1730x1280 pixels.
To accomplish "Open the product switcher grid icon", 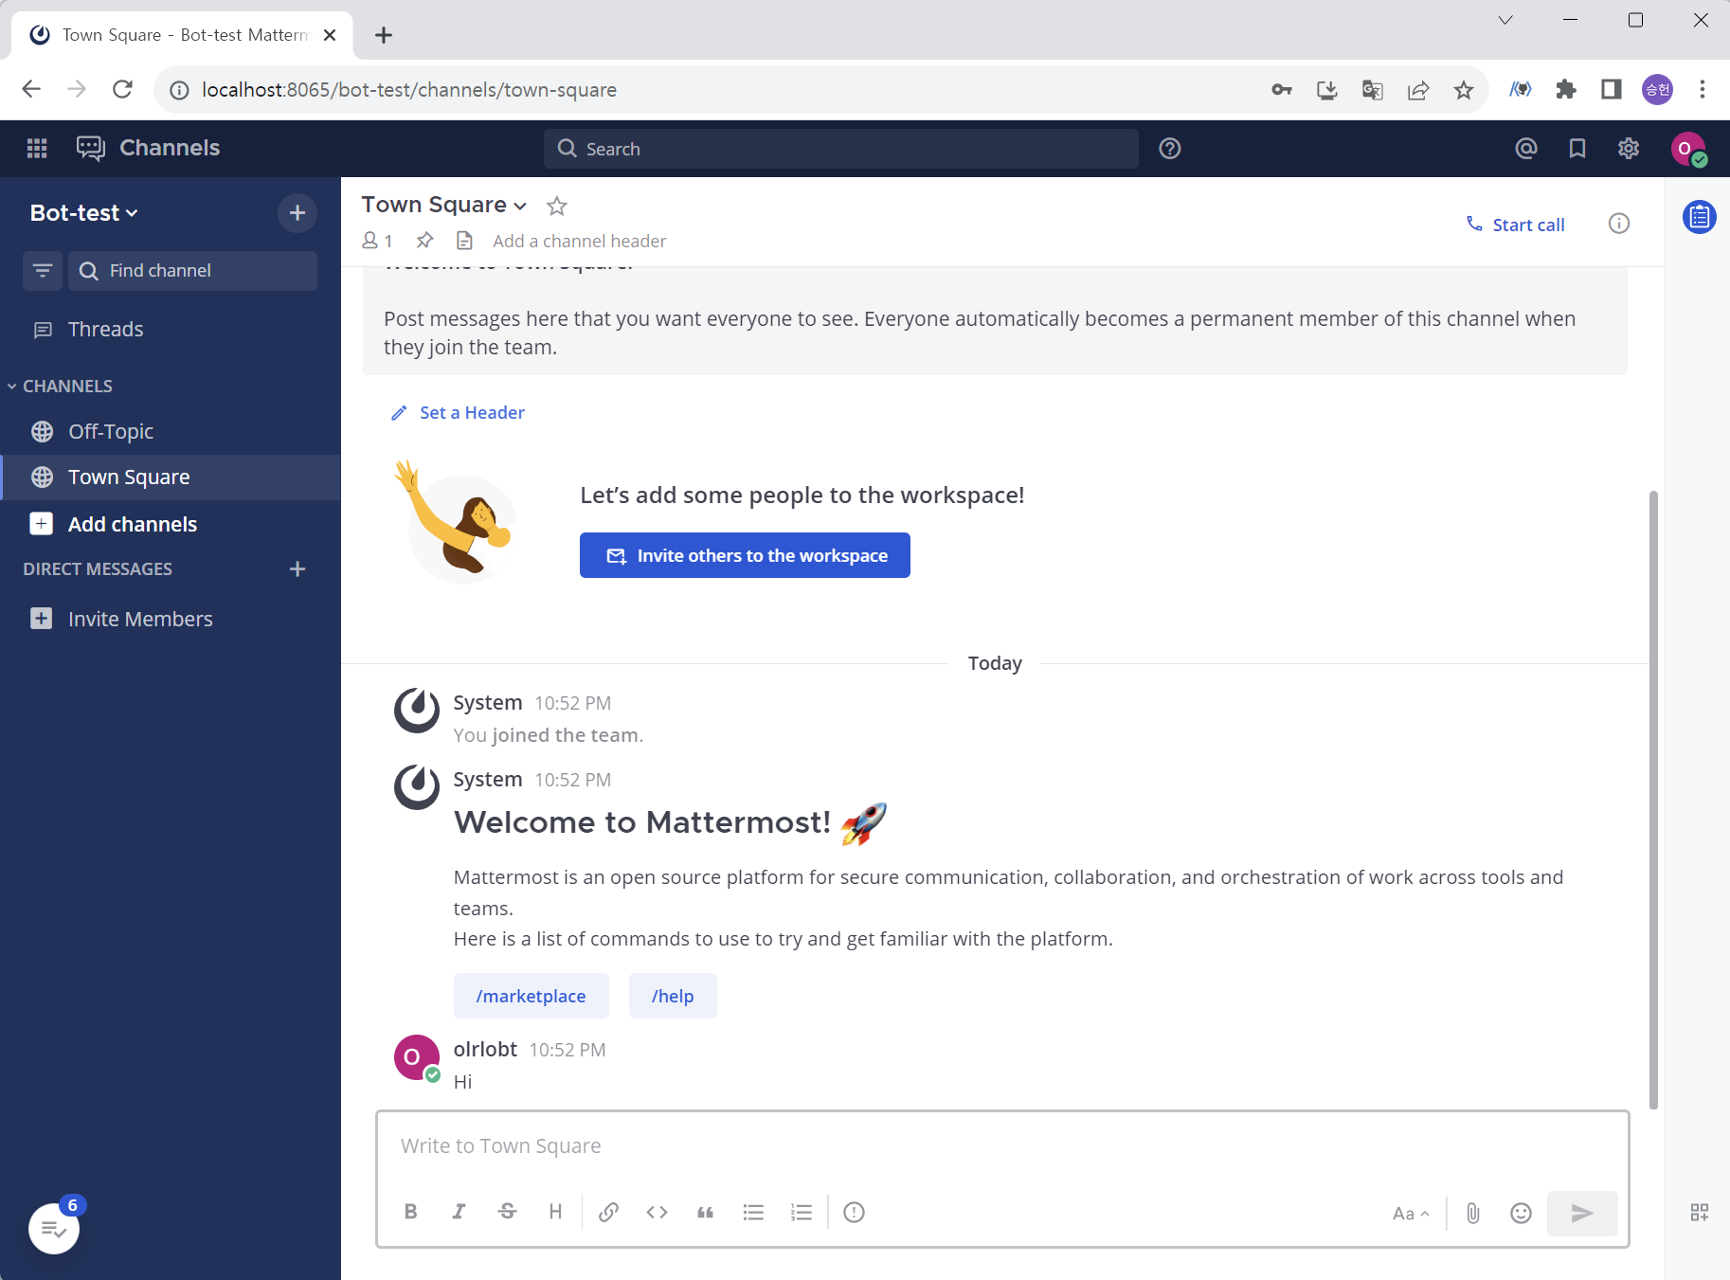I will point(37,148).
